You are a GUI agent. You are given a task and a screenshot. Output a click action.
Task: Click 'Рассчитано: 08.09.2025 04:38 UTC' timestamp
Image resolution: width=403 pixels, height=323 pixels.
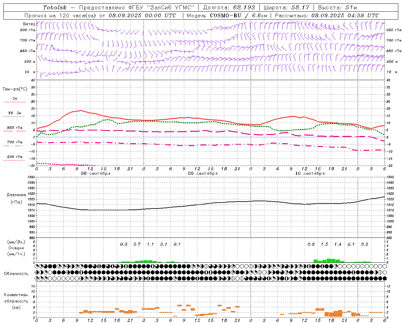327,15
